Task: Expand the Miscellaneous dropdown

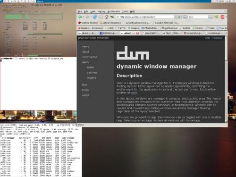Action: [169, 28]
